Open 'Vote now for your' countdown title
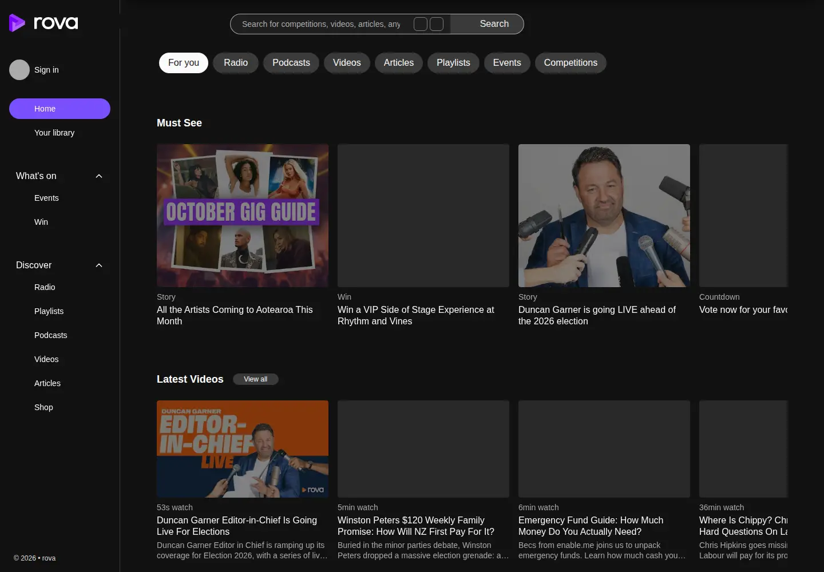The width and height of the screenshot is (824, 572). click(743, 309)
